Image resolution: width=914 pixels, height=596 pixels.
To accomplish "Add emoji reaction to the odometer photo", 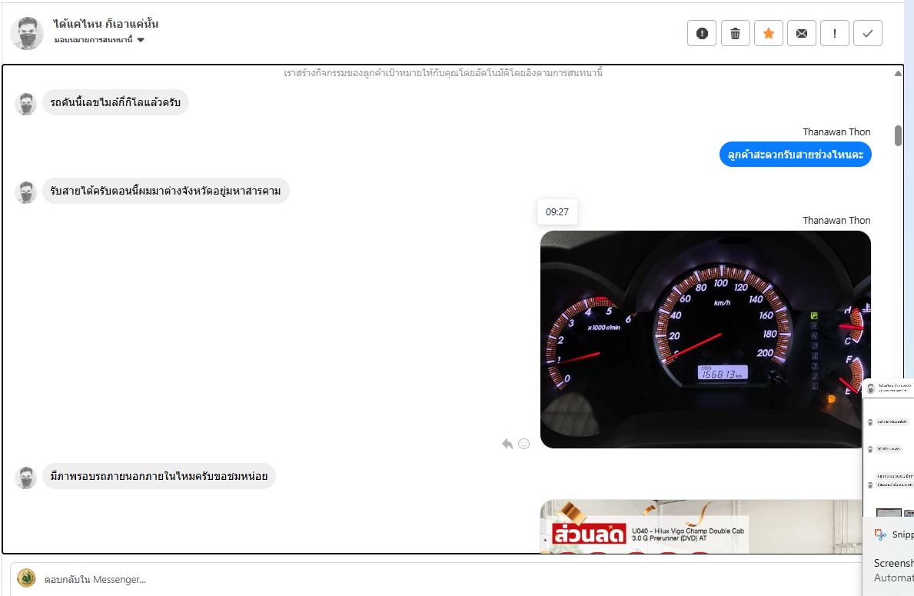I will tap(524, 444).
